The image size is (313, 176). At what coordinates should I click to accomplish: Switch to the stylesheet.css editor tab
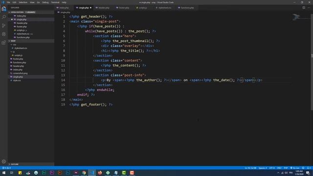164,8
